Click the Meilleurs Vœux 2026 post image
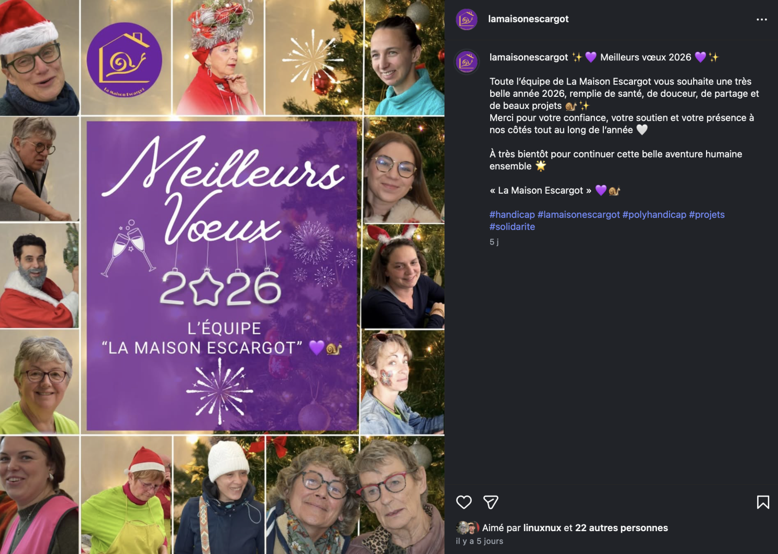Viewport: 778px width, 554px height. 222,277
